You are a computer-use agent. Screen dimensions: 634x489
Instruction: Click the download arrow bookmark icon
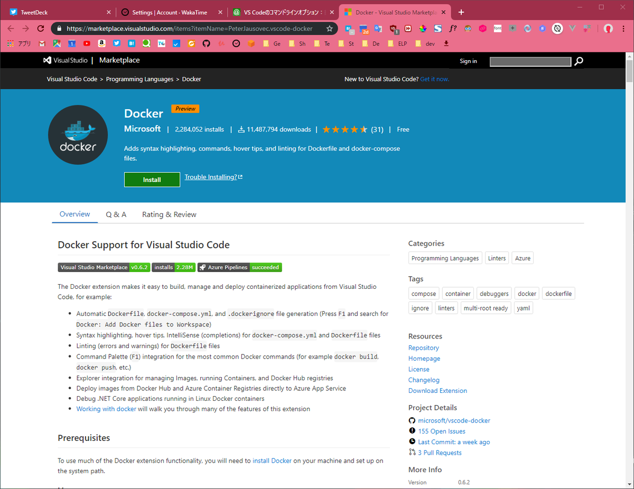pyautogui.click(x=446, y=44)
